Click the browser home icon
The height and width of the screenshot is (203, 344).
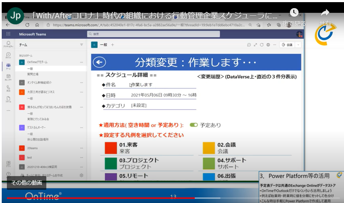point(37,25)
